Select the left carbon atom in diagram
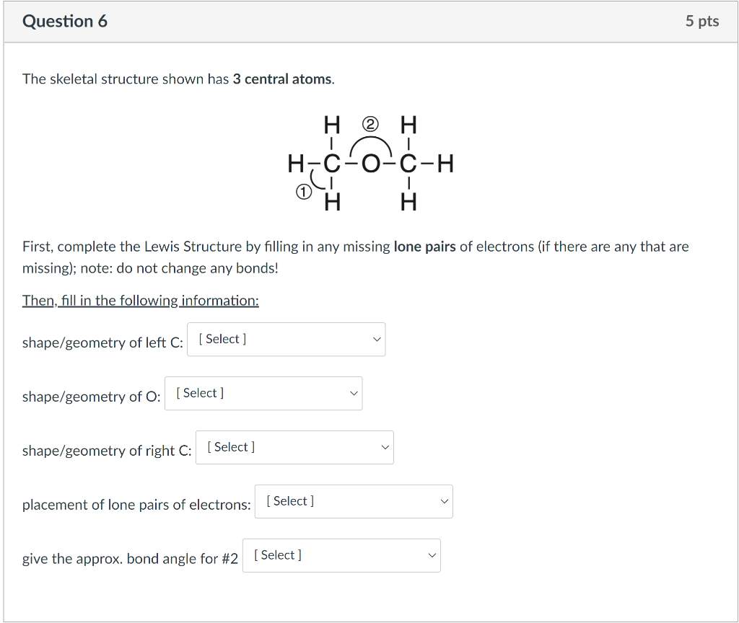Viewport: 739px width, 623px height. [331, 165]
